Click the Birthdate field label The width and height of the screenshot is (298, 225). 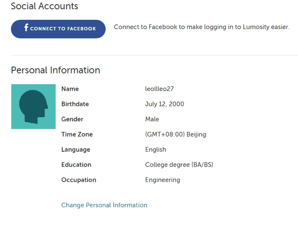[x=75, y=104]
